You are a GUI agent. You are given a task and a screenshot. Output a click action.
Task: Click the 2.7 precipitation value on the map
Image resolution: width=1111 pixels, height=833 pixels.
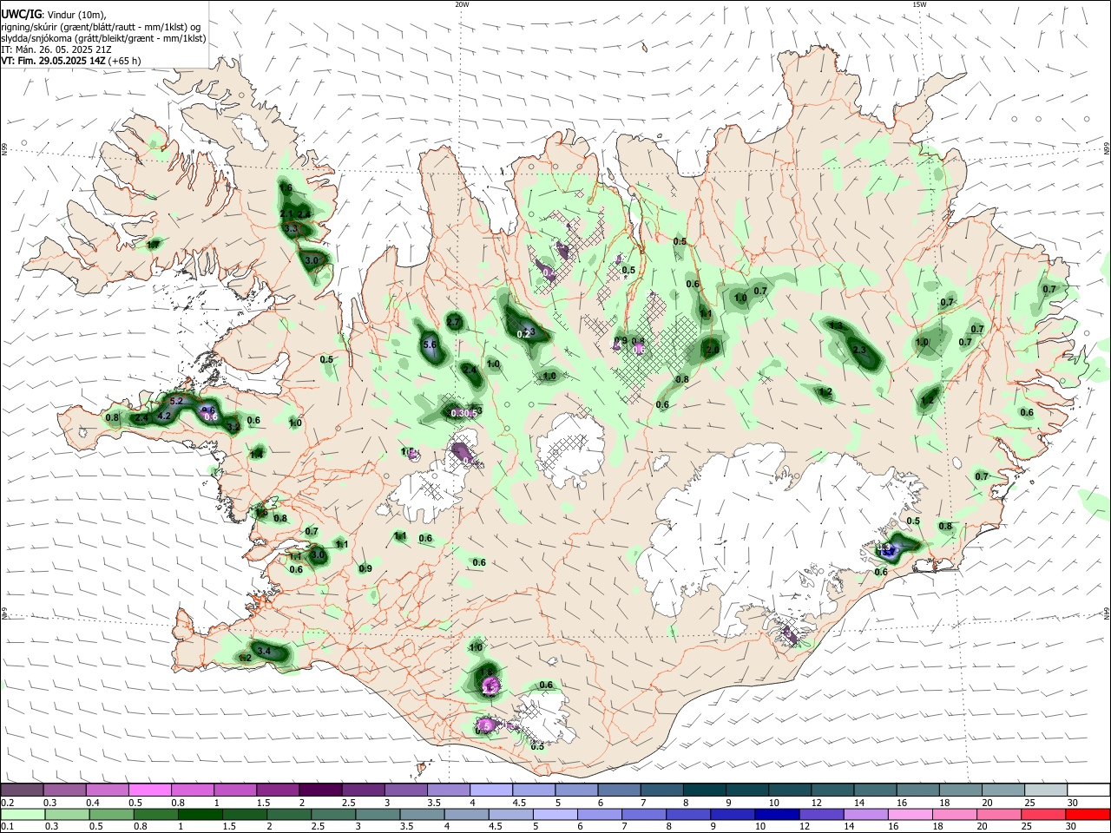[x=453, y=322]
